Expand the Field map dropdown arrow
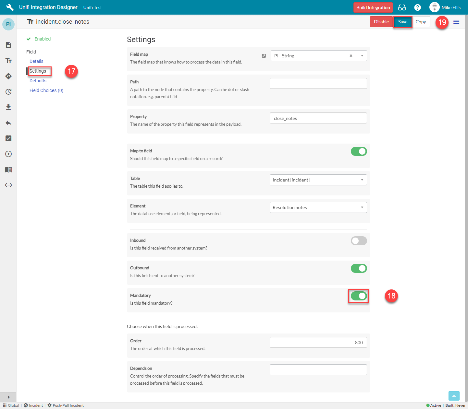 point(362,56)
